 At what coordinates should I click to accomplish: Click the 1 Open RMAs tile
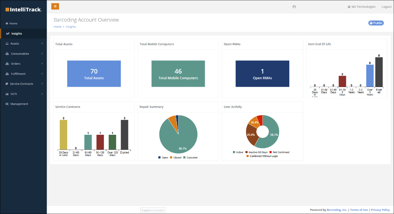point(262,74)
